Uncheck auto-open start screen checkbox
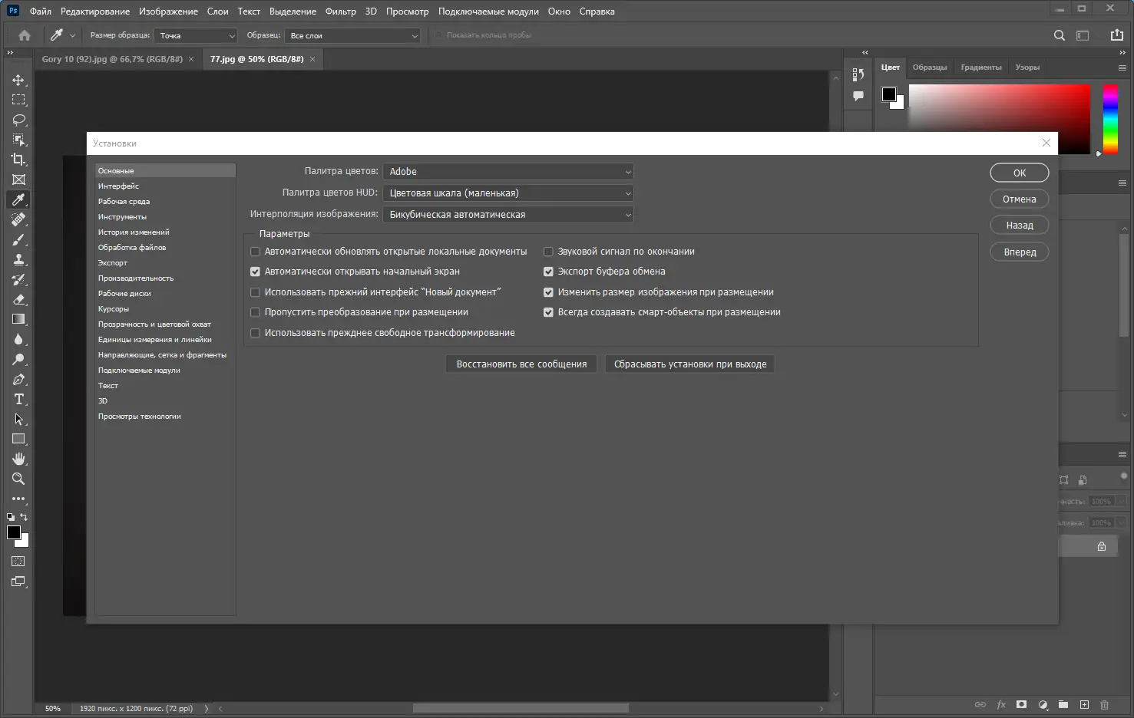 [255, 272]
